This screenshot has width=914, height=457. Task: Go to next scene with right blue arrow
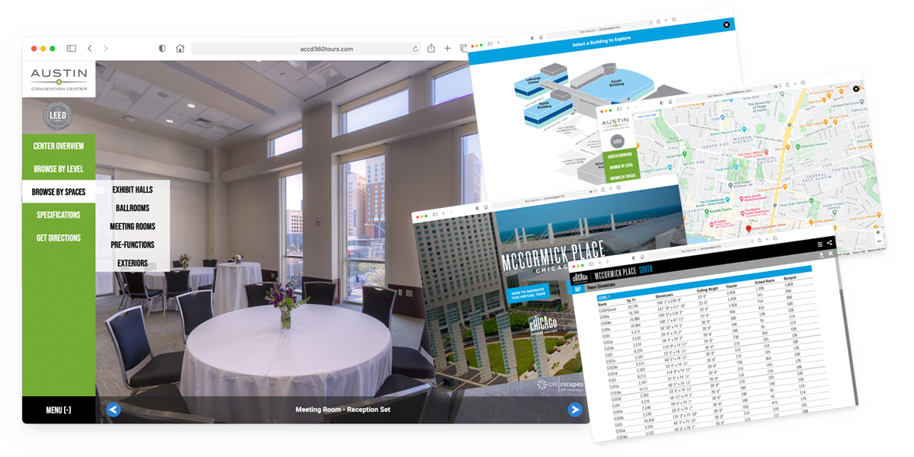(575, 410)
